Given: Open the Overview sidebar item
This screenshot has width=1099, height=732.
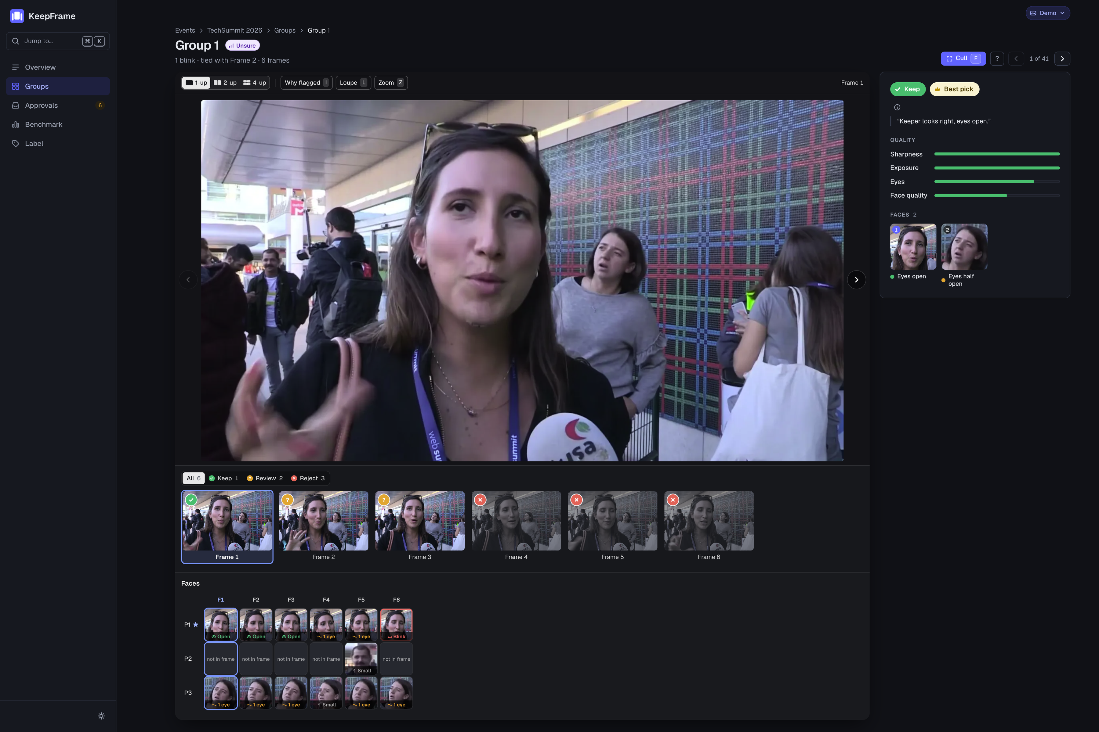Looking at the screenshot, I should tap(58, 67).
